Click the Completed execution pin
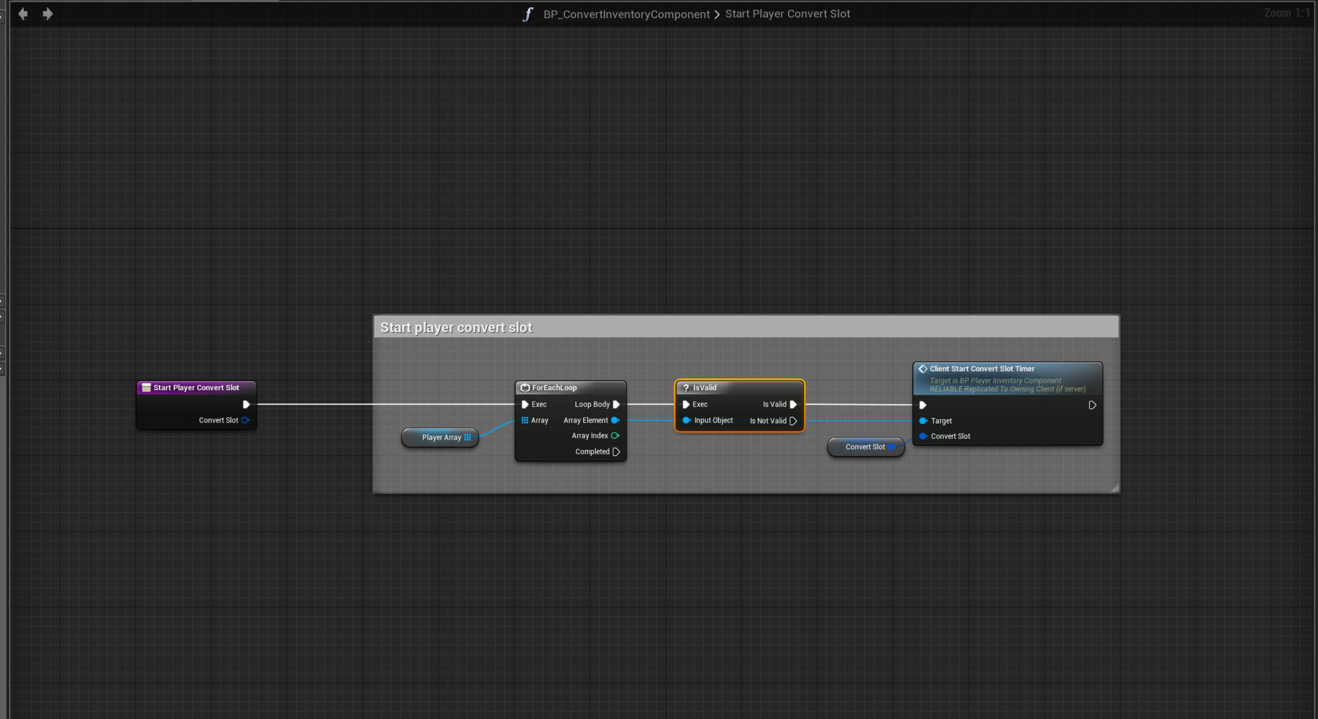1318x719 pixels. pos(616,452)
